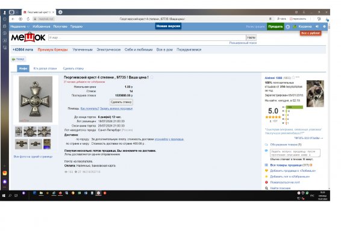Click the Новая версия banner
The width and height of the screenshot is (341, 241).
pyautogui.click(x=168, y=26)
